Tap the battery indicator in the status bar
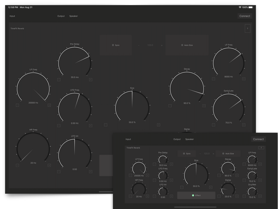The height and width of the screenshot is (209, 278). [251, 7]
